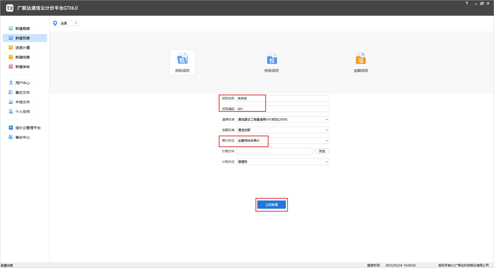
Task: Open the help question mark icon
Action: point(467,3)
